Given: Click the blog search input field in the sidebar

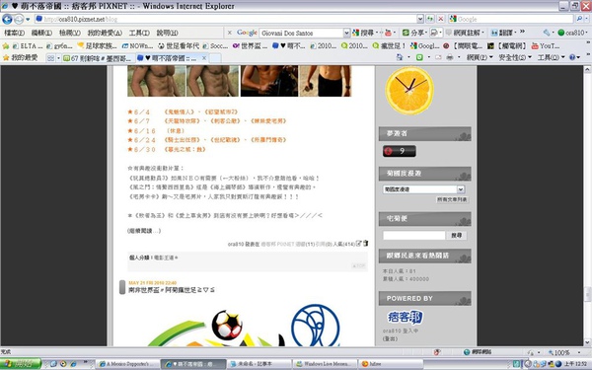Looking at the screenshot, I should (413, 235).
